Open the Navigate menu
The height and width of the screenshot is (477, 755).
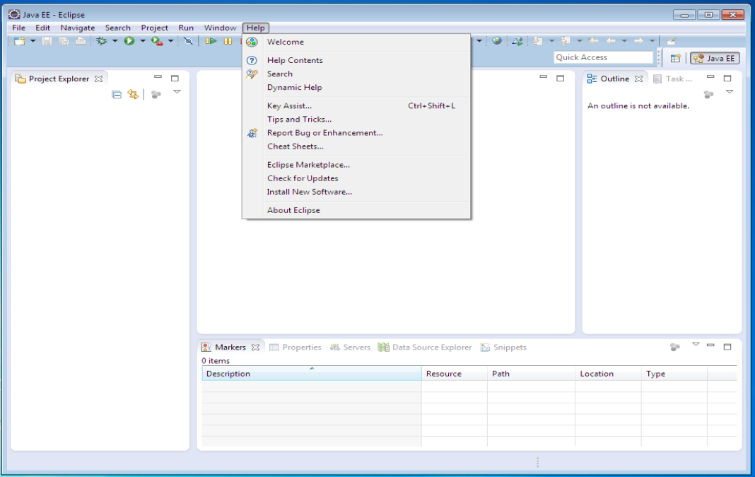[x=78, y=28]
